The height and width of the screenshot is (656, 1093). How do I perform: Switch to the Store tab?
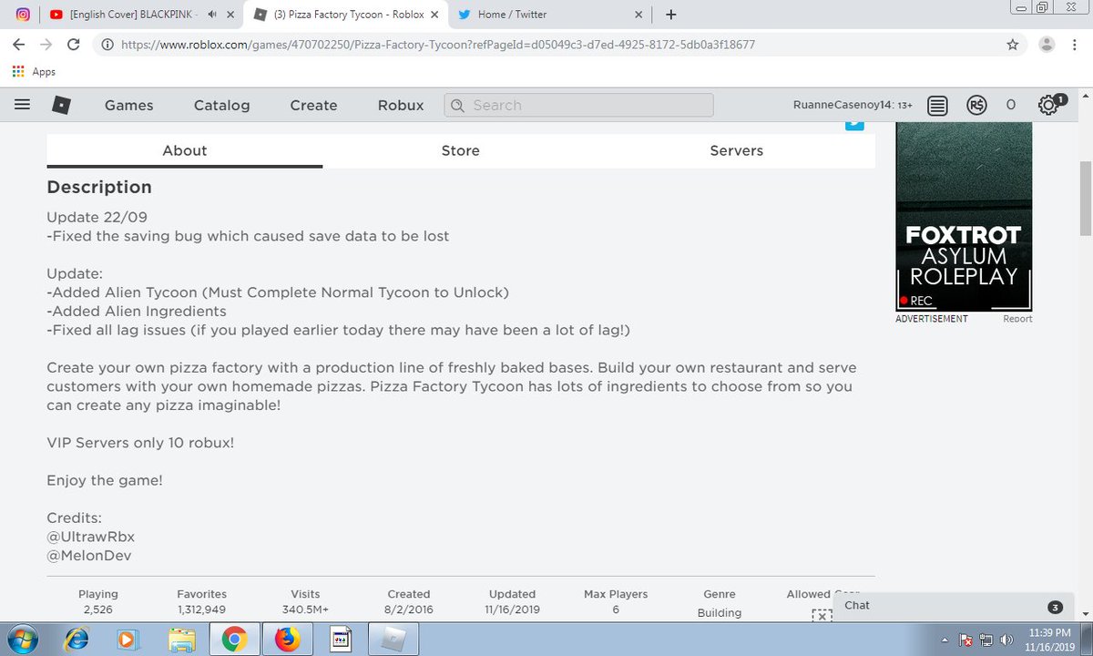click(461, 151)
